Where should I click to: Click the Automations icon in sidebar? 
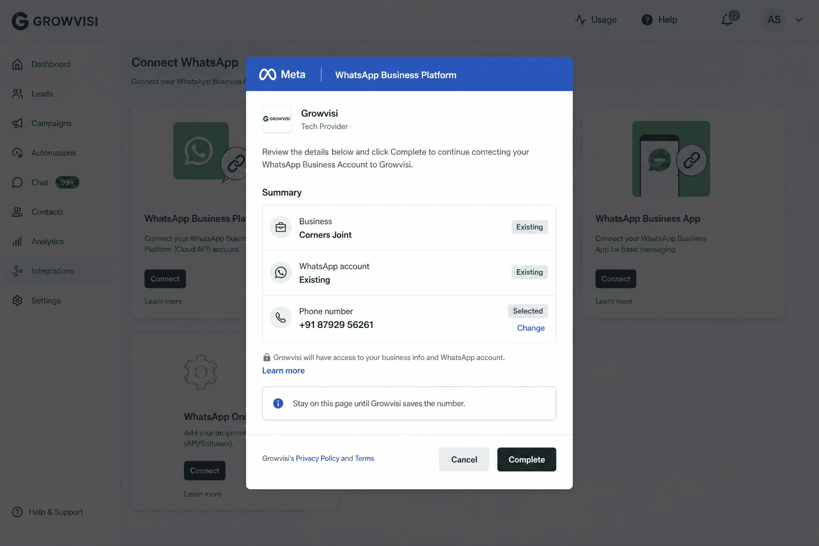18,153
